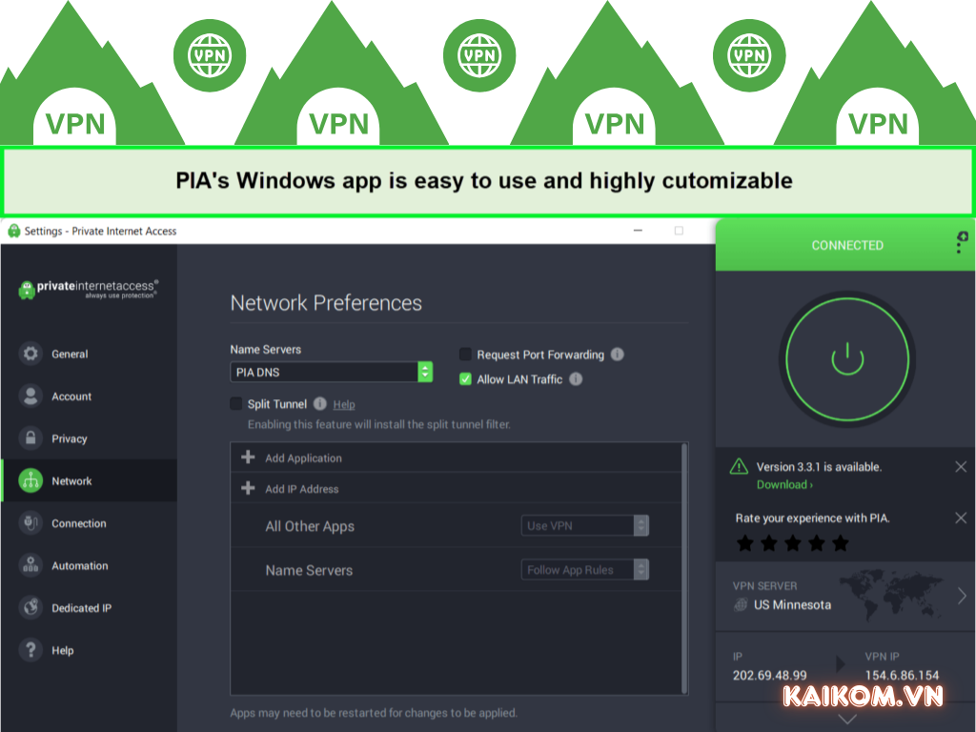Screen dimensions: 976x732
Task: Expand the US Minnesota VPN server panel
Action: point(844,597)
